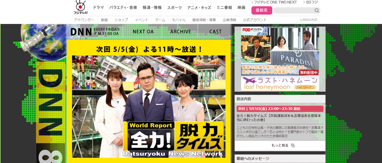
Task: Open the バラエティ・音楽 menu
Action: click(123, 8)
